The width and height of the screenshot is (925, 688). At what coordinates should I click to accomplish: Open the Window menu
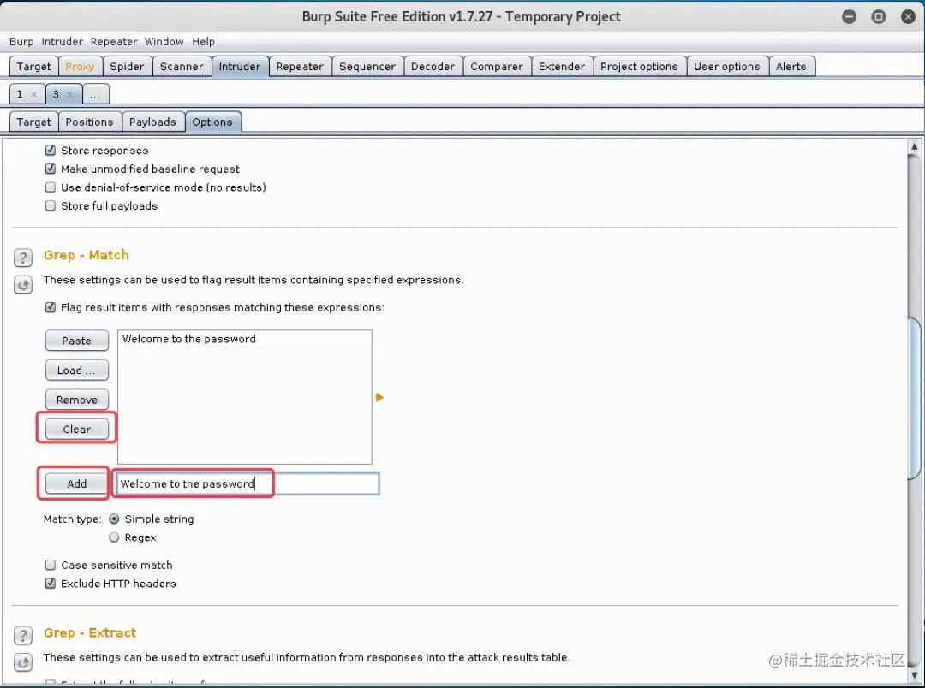pyautogui.click(x=164, y=42)
